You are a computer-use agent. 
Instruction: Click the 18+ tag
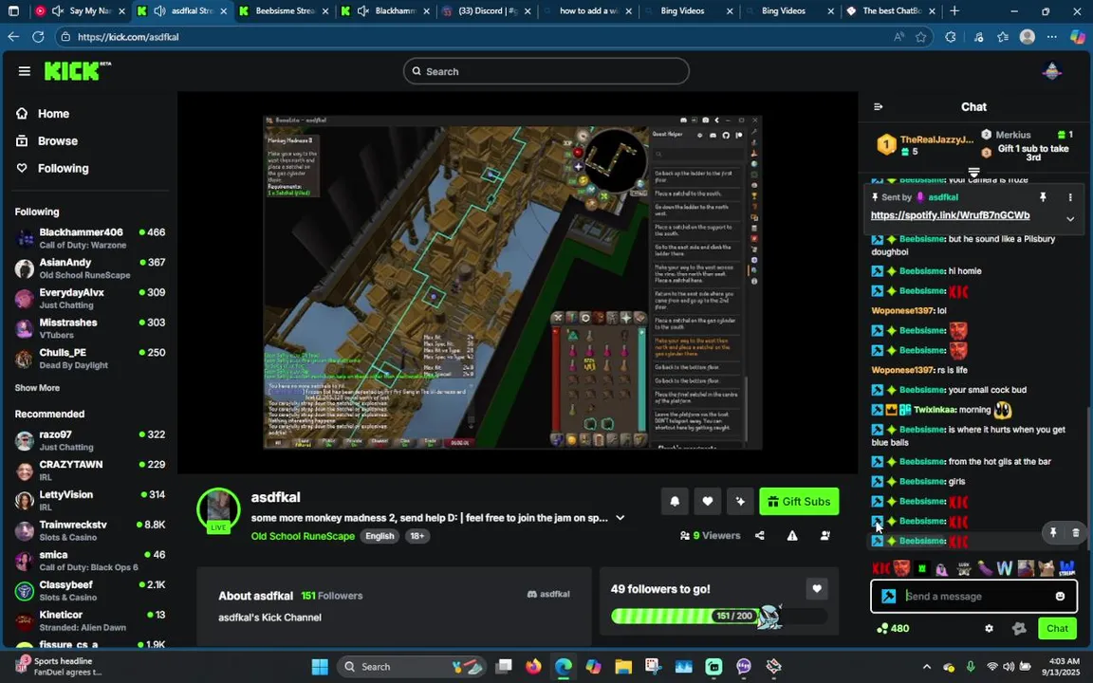pos(417,536)
